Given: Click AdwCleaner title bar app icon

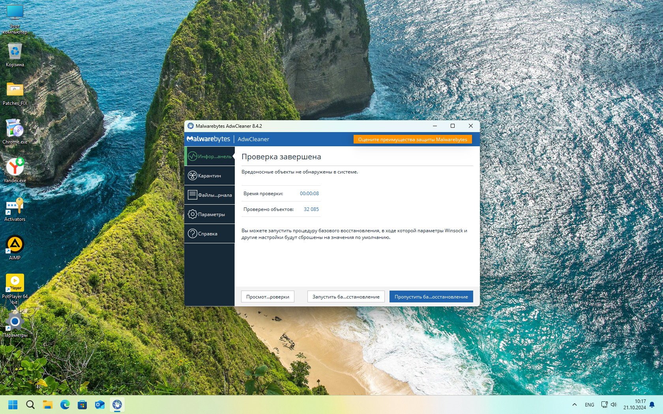Looking at the screenshot, I should coord(191,126).
